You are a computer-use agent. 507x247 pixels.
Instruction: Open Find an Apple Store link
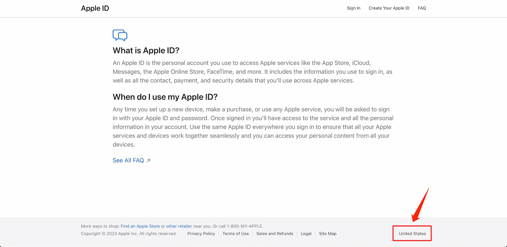[140, 226]
